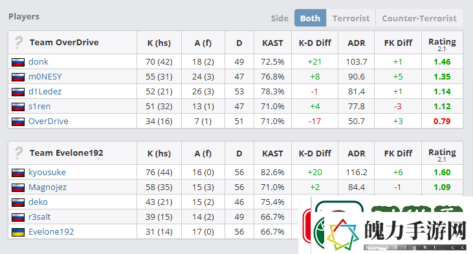Click the flag icon beside m0NESY
The height and width of the screenshot is (254, 473).
(x=18, y=77)
